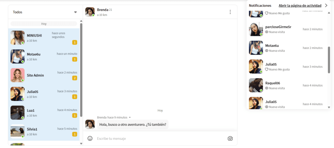
Task: Click Brenda's profile picture in chat header
Action: [90, 12]
